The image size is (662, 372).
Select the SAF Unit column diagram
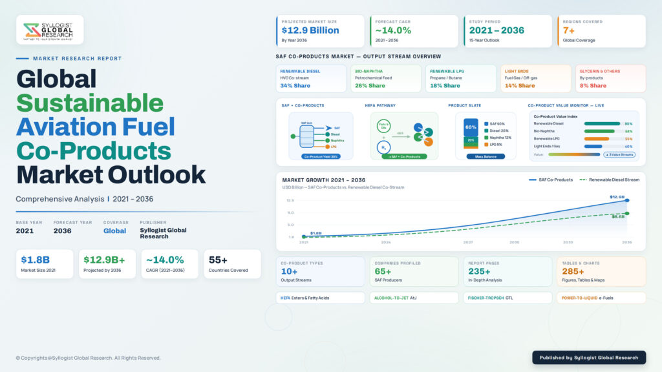(x=306, y=136)
